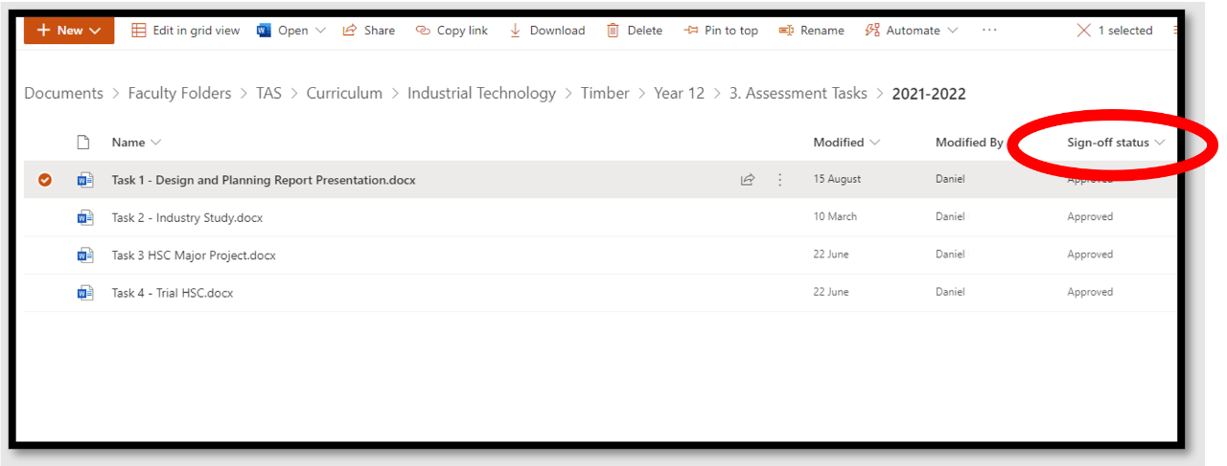Click Pin to top
Image resolution: width=1227 pixels, height=466 pixels.
pos(721,31)
